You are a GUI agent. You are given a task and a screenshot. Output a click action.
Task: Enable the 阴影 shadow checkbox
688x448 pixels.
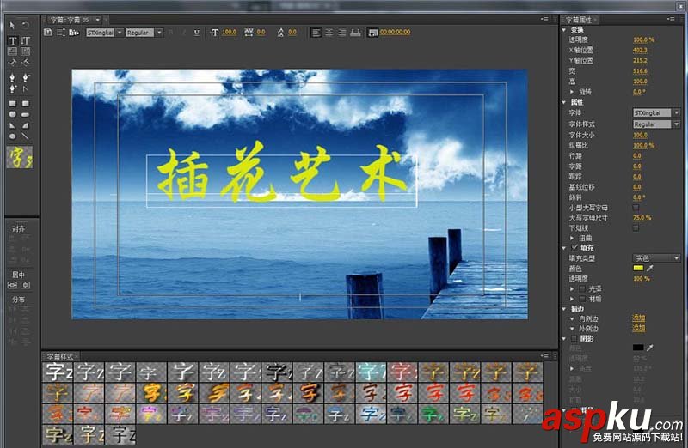tap(574, 338)
